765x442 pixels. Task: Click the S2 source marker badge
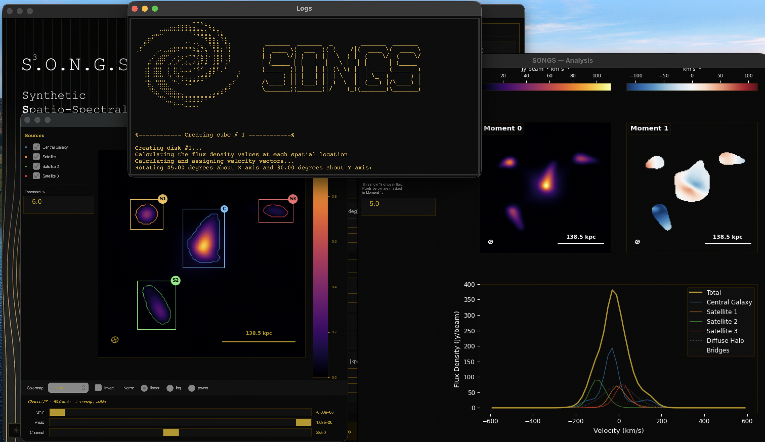coord(176,280)
